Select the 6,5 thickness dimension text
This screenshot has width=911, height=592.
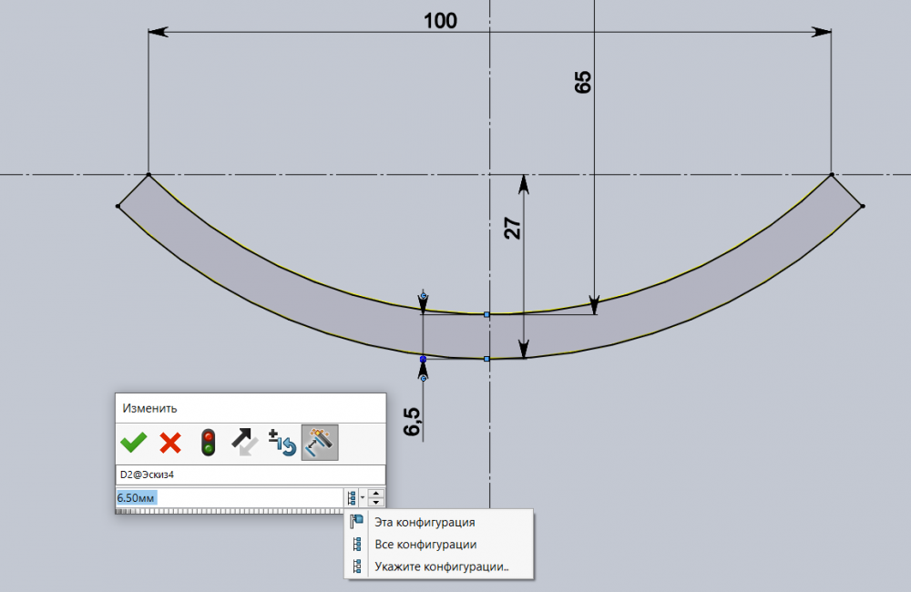(x=412, y=421)
